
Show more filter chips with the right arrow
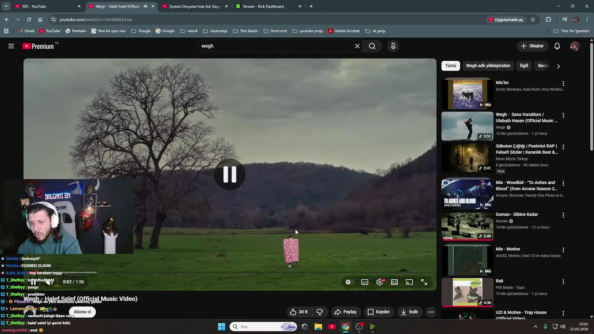[558, 66]
